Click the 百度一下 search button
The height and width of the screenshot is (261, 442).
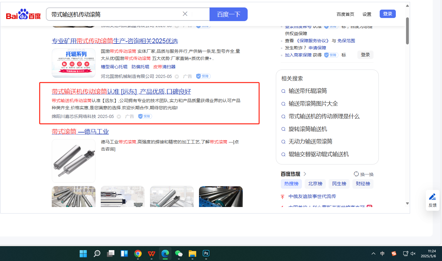coord(228,14)
